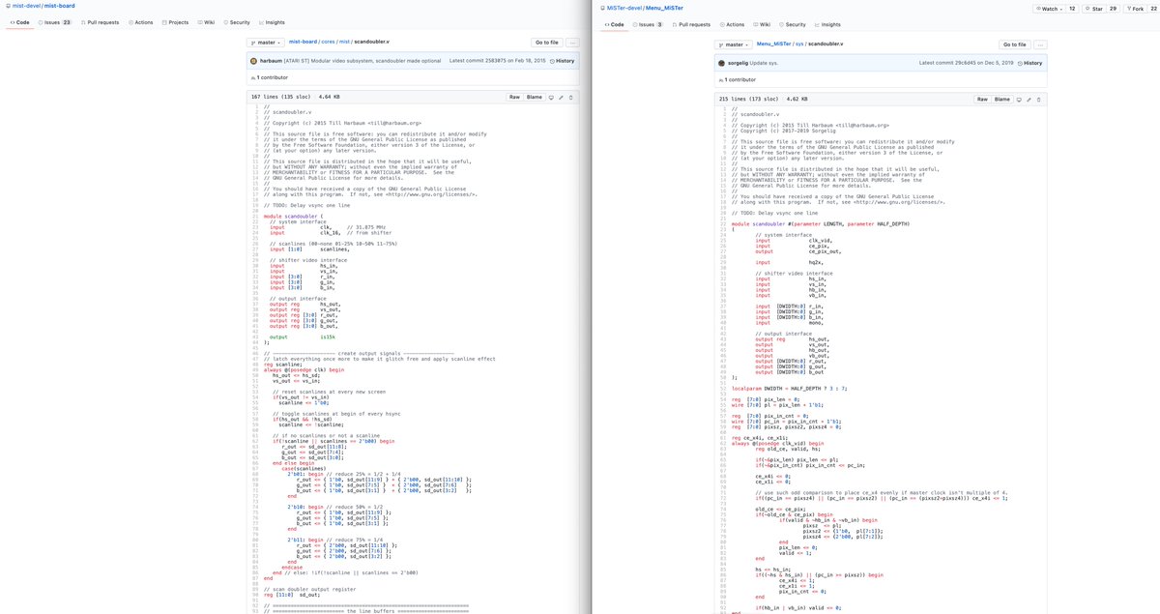This screenshot has width=1160, height=614.
Task: Click the trash delete icon in mist-board file header
Action: click(x=570, y=97)
